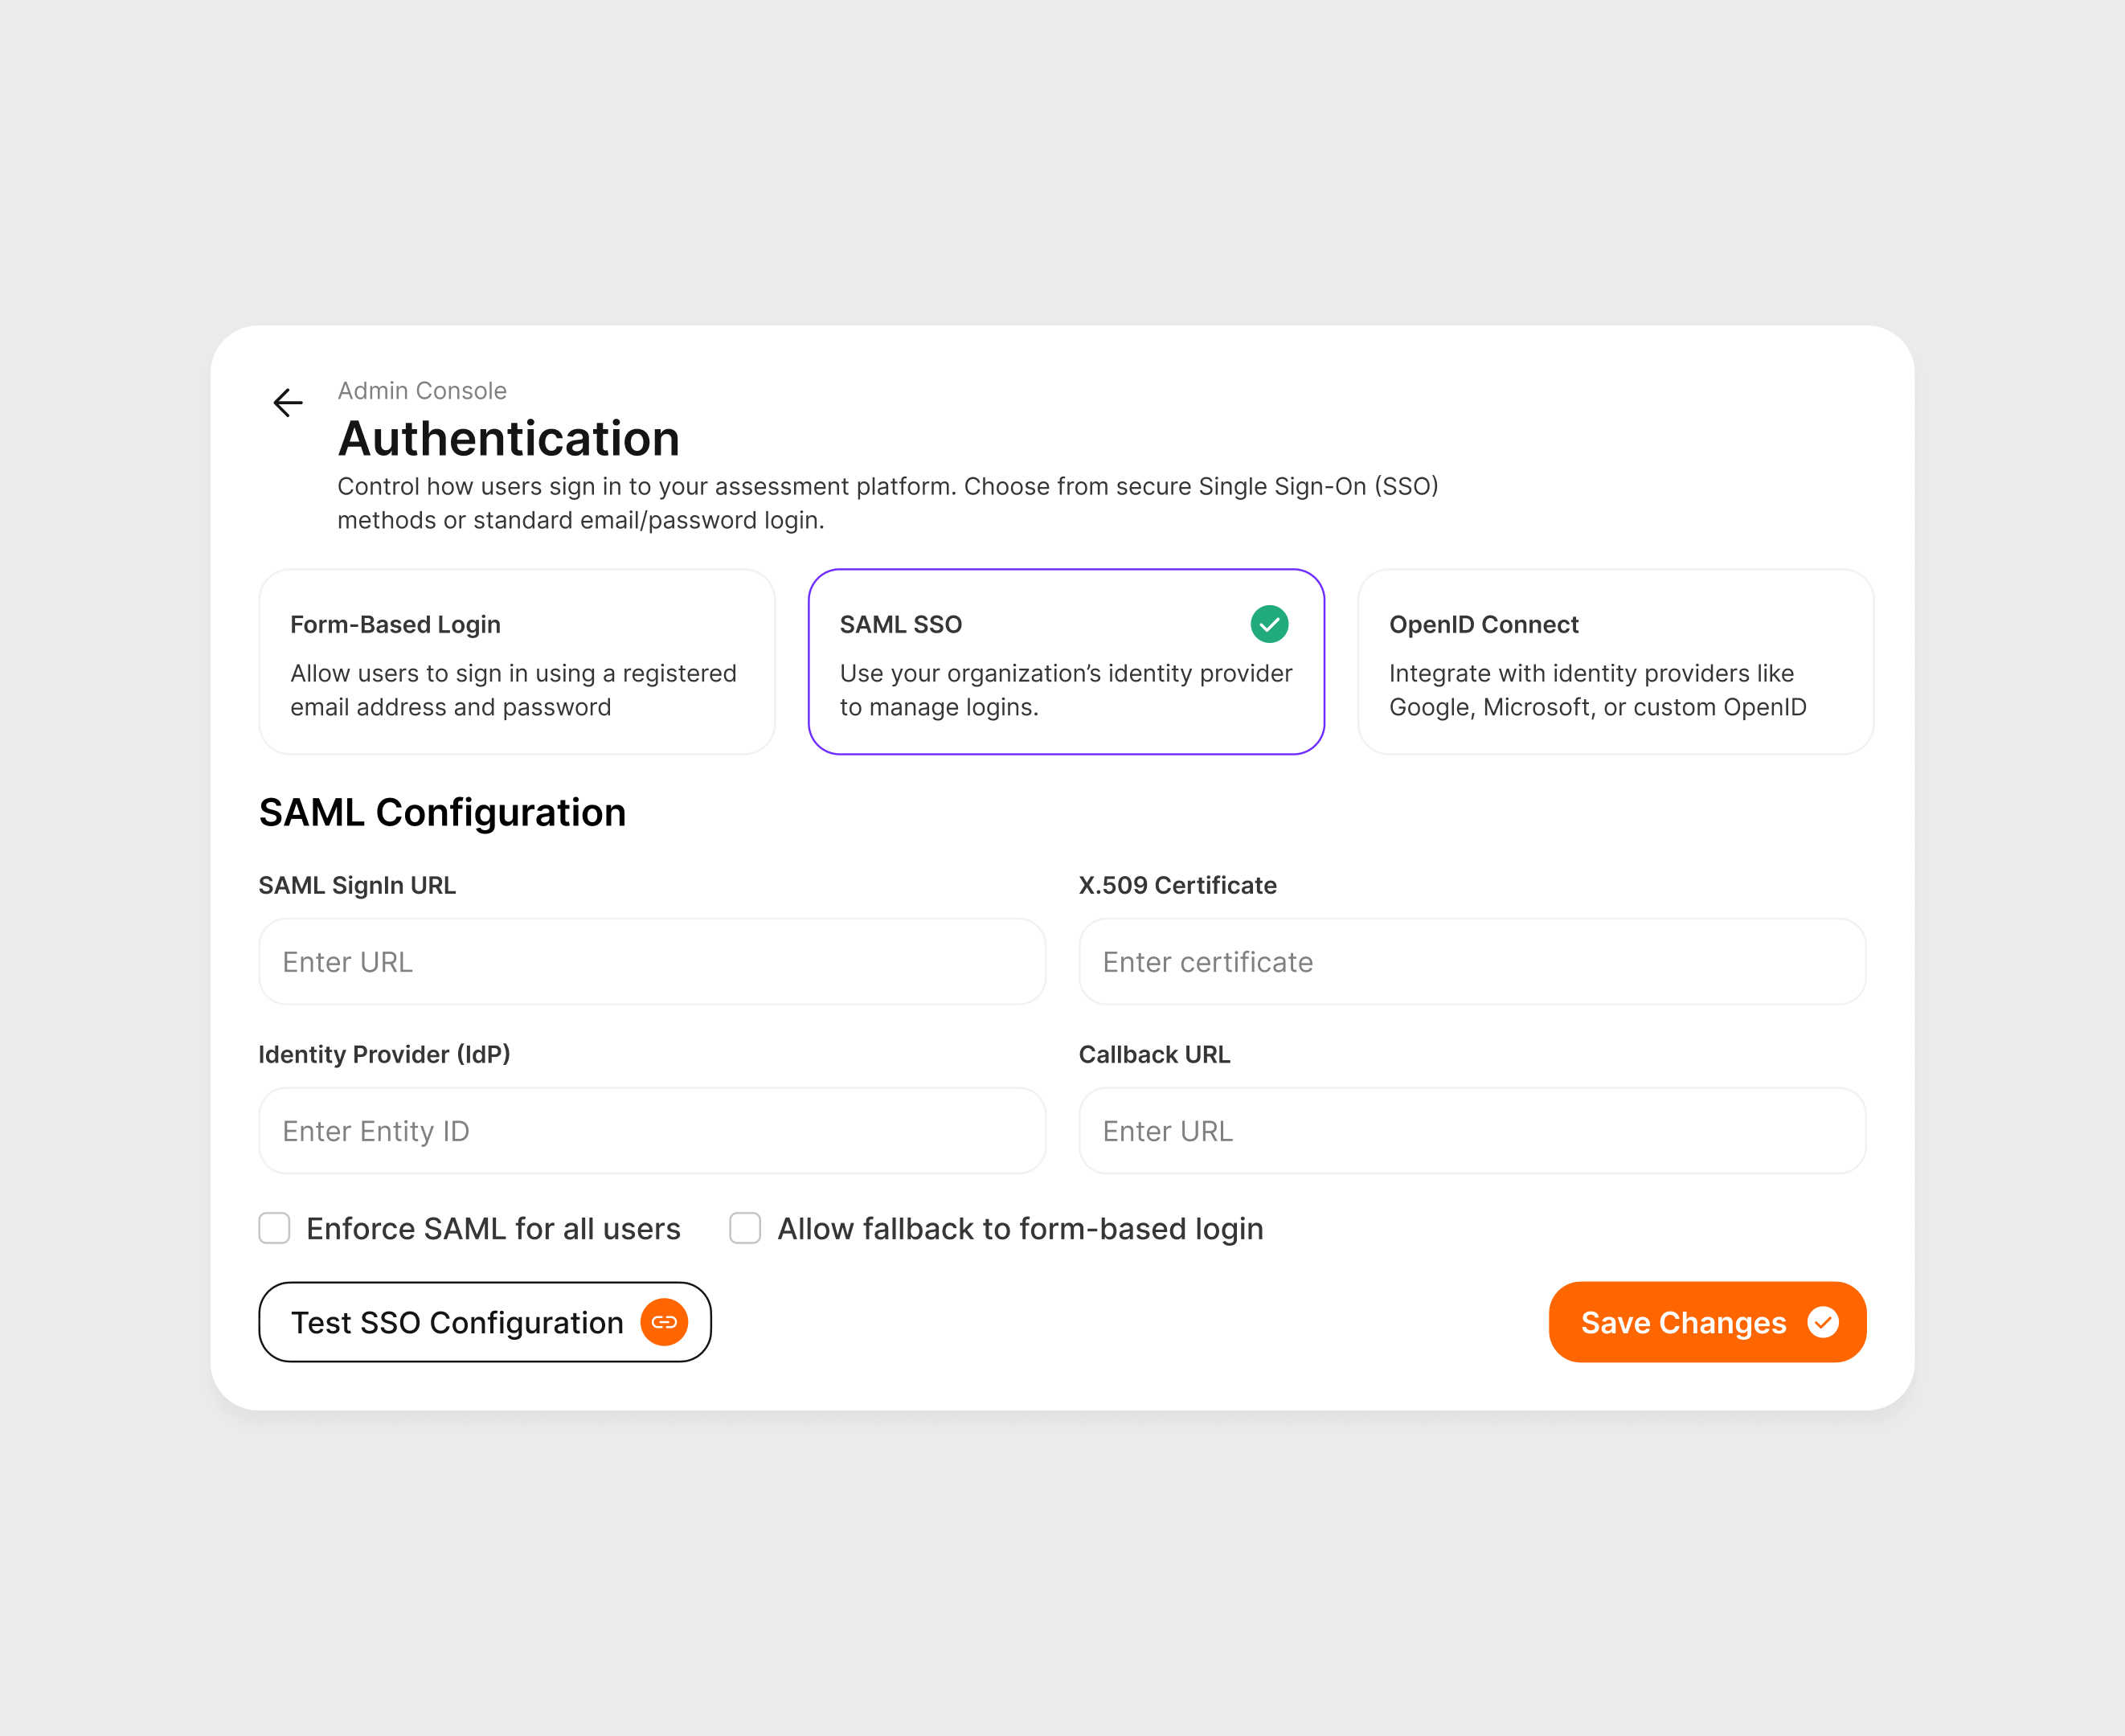Click the Enforce SAML for all users label
Image resolution: width=2125 pixels, height=1736 pixels.
point(493,1228)
